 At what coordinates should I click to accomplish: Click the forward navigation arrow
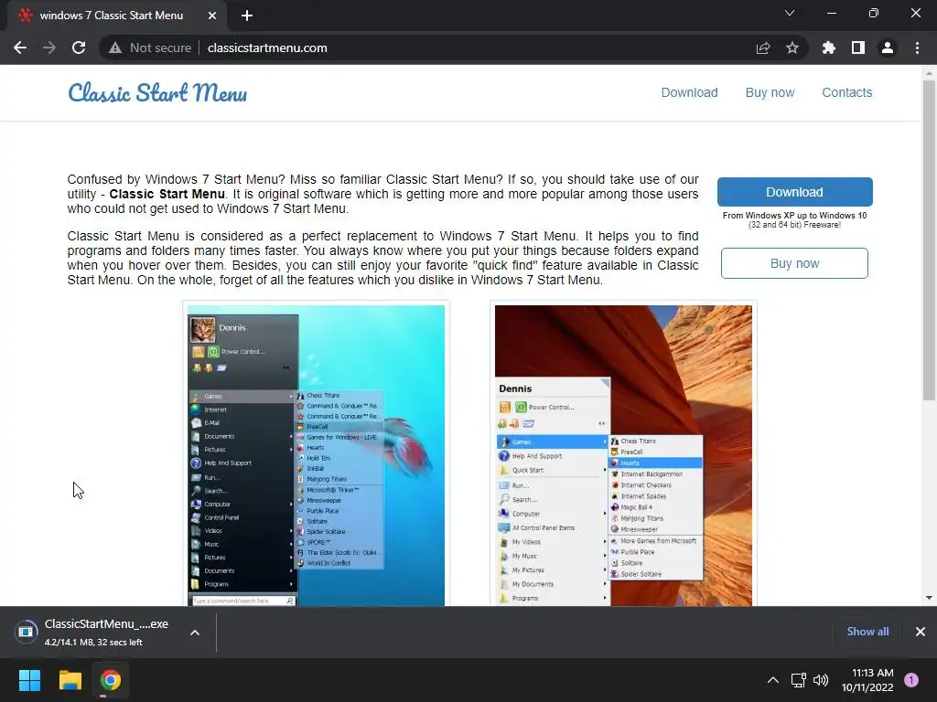coord(49,48)
